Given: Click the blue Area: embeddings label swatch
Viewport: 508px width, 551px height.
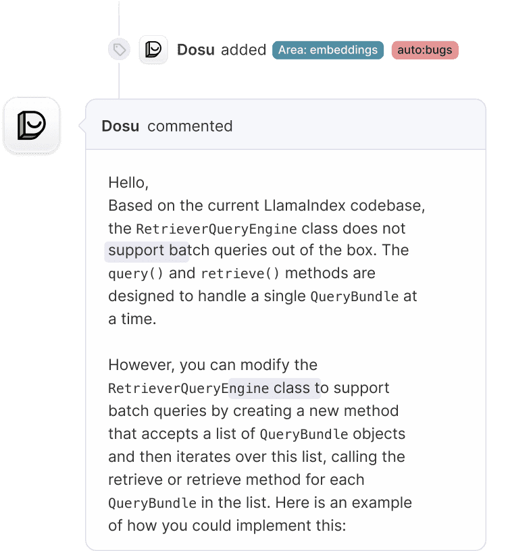Looking at the screenshot, I should point(328,49).
